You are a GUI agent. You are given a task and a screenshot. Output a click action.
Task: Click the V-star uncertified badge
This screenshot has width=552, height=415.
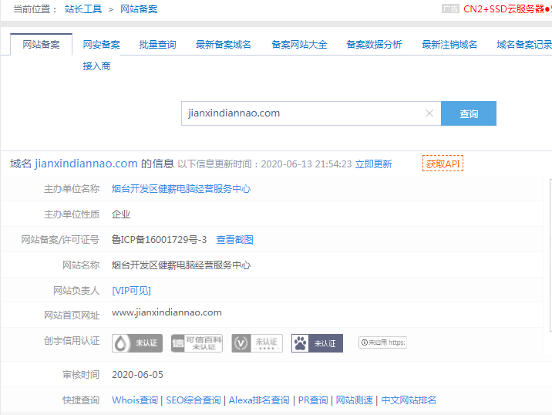257,343
